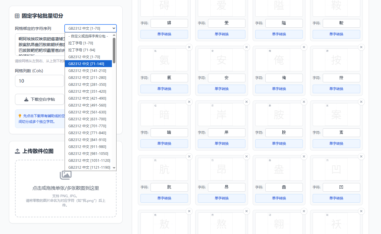This screenshot has width=381, height=234.
Task: Click 下载空白字帖 download button
Action: pos(40,99)
